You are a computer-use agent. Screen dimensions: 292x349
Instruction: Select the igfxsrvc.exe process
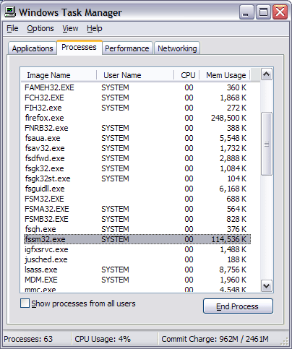tap(137, 249)
